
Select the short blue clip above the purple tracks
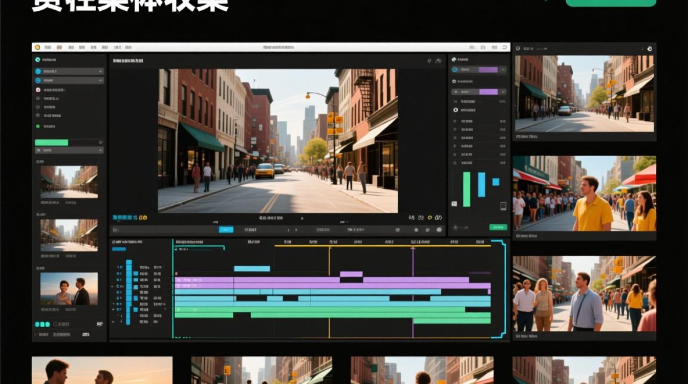point(252,268)
